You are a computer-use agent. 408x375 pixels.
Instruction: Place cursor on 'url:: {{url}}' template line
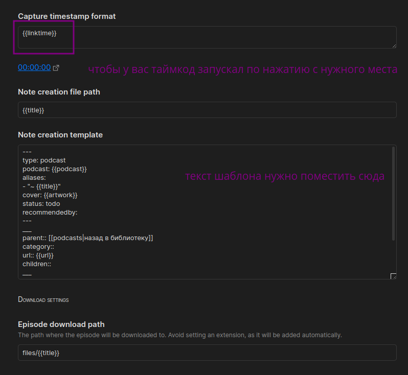pyautogui.click(x=38, y=255)
